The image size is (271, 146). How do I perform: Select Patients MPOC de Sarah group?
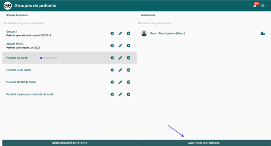(69, 82)
